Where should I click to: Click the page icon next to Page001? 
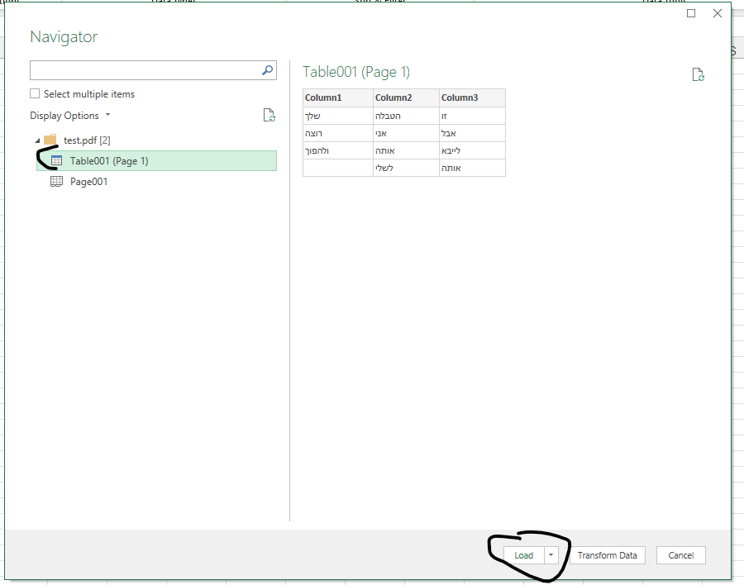pos(56,182)
